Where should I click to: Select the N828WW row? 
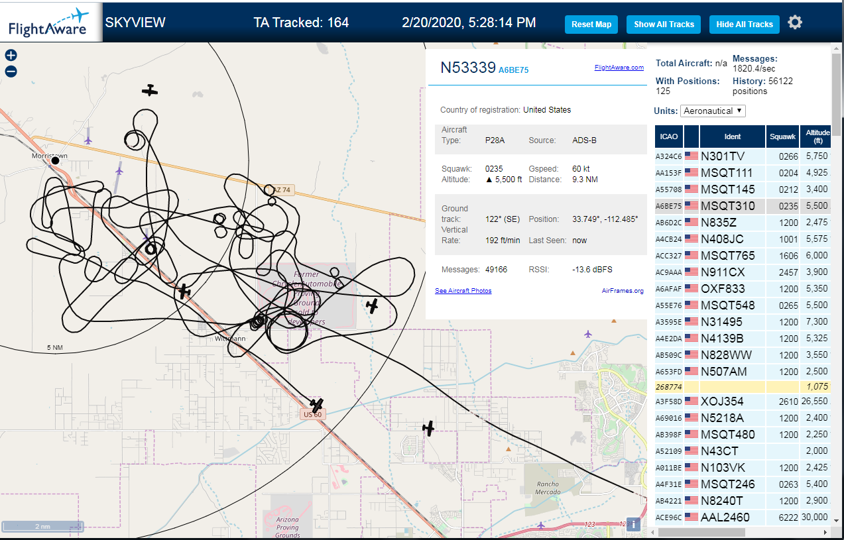(x=743, y=355)
